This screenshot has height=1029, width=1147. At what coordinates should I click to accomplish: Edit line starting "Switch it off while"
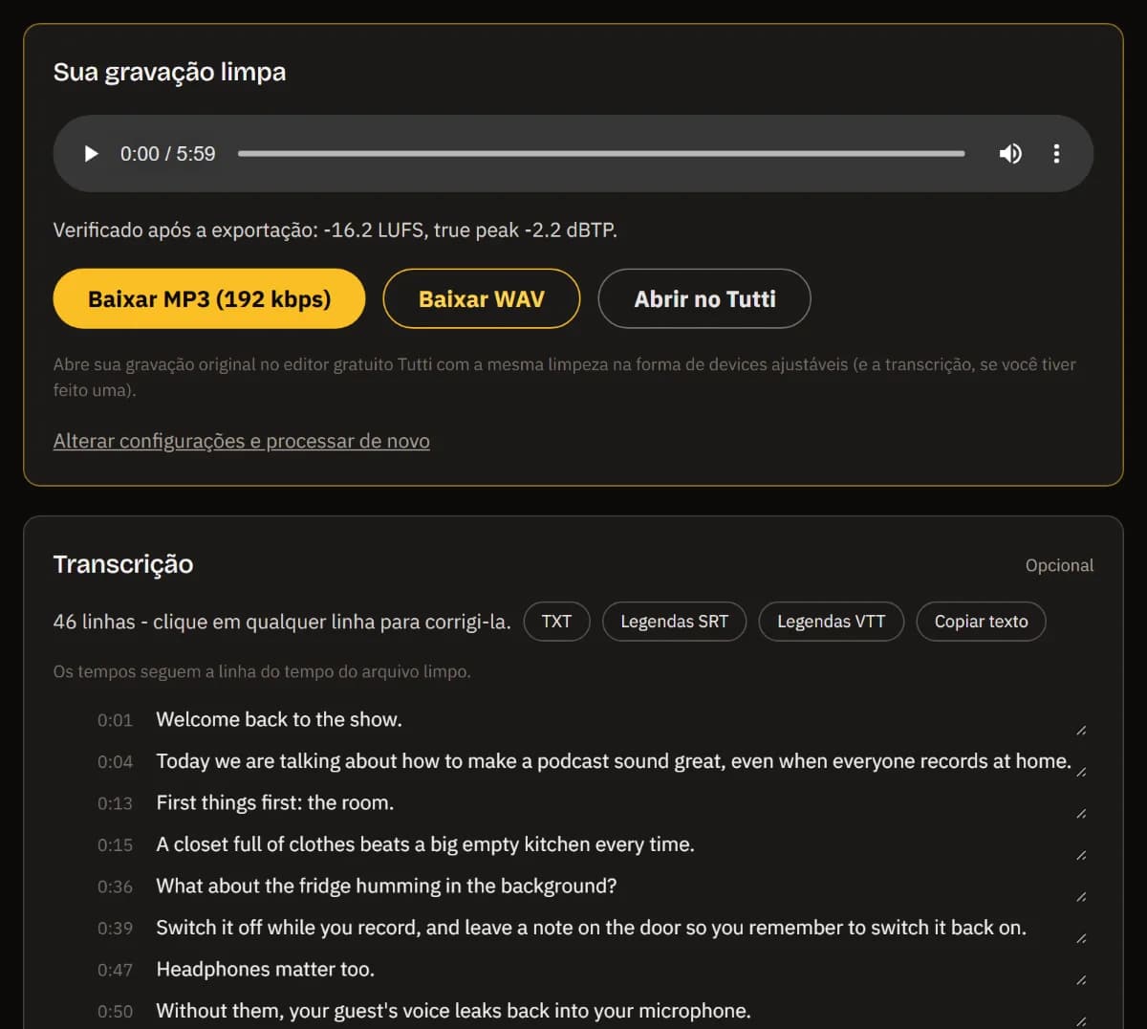point(621,928)
